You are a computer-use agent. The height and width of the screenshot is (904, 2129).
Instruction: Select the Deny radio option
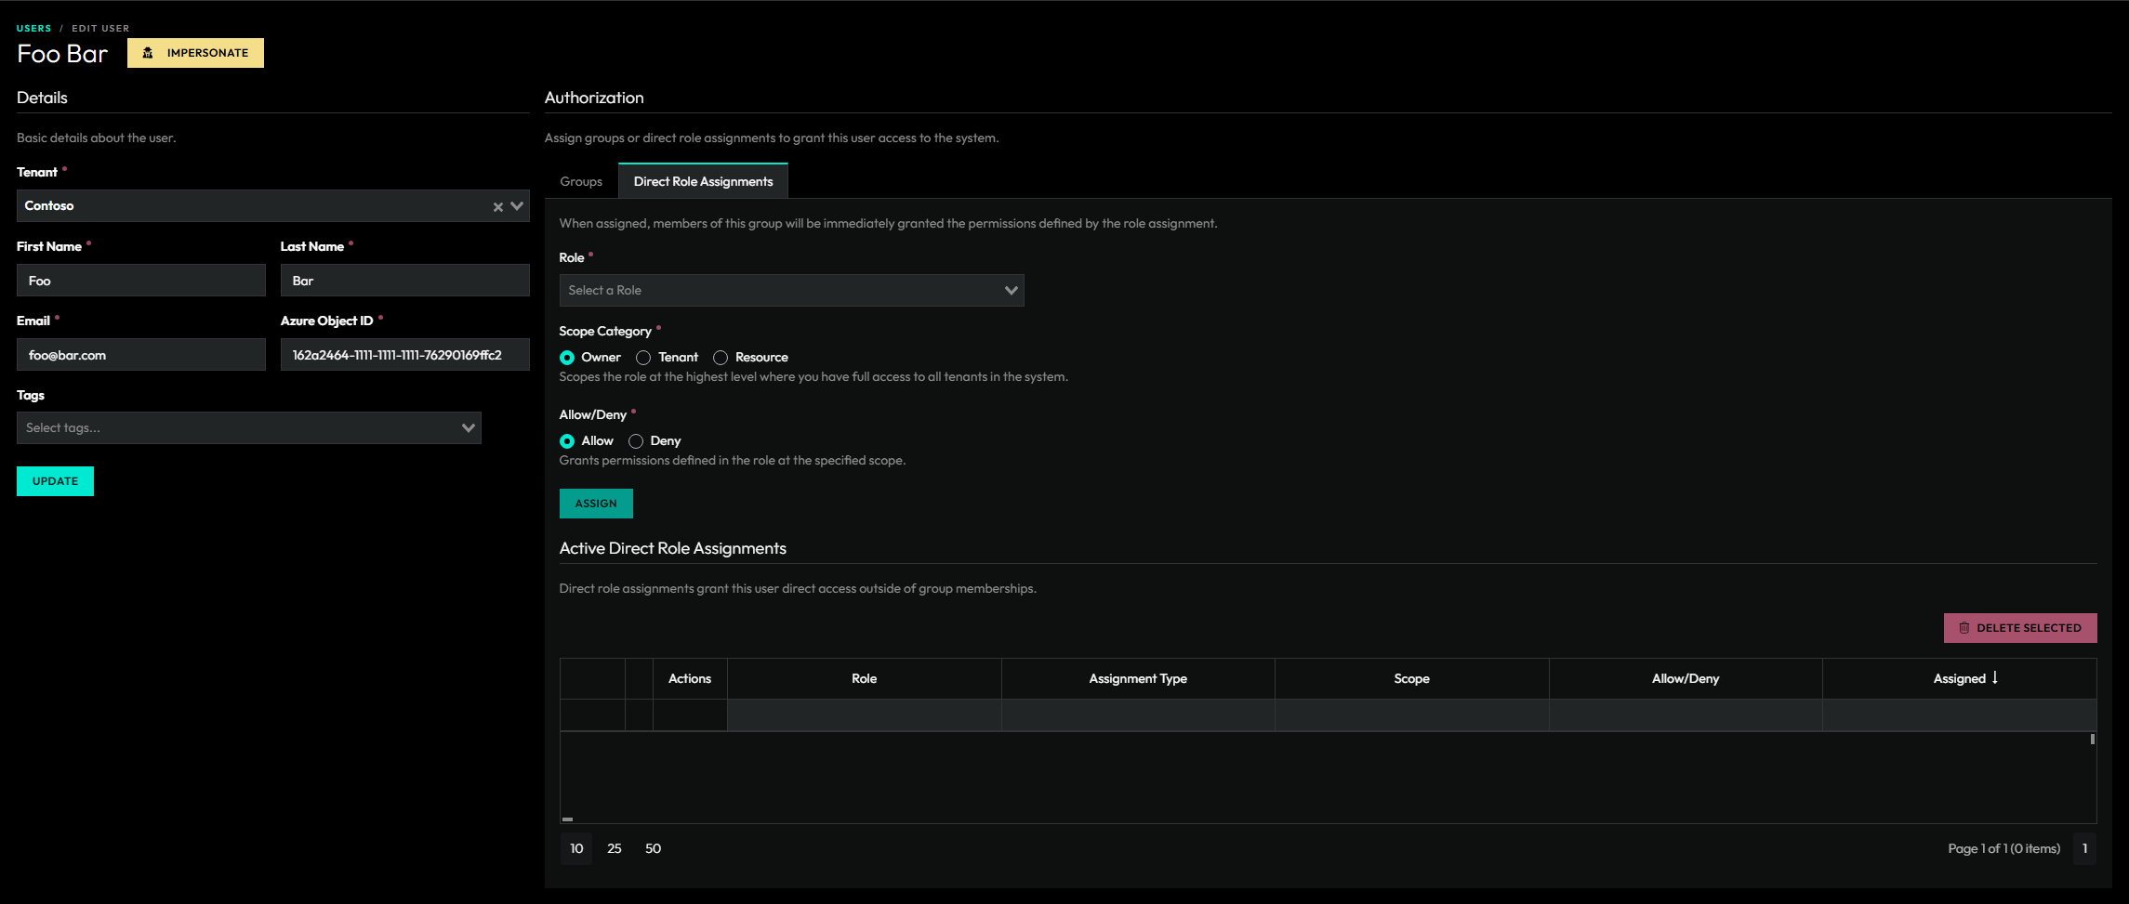[636, 441]
